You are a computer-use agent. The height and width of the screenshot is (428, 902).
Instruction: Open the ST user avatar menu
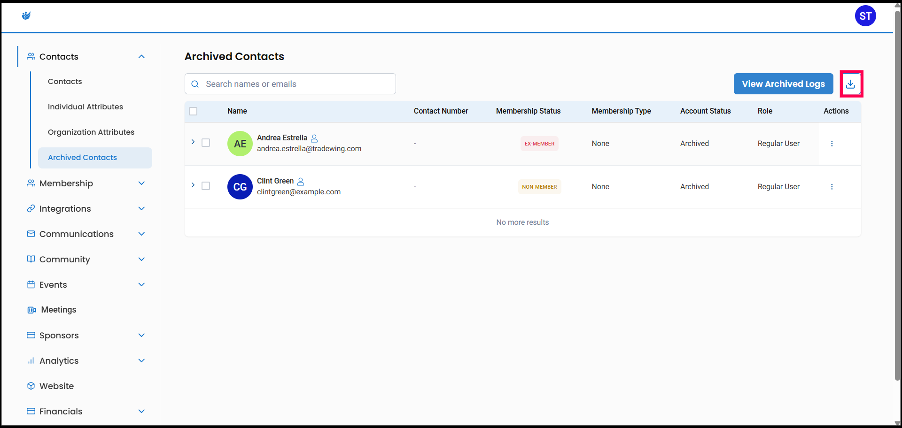[x=865, y=16]
